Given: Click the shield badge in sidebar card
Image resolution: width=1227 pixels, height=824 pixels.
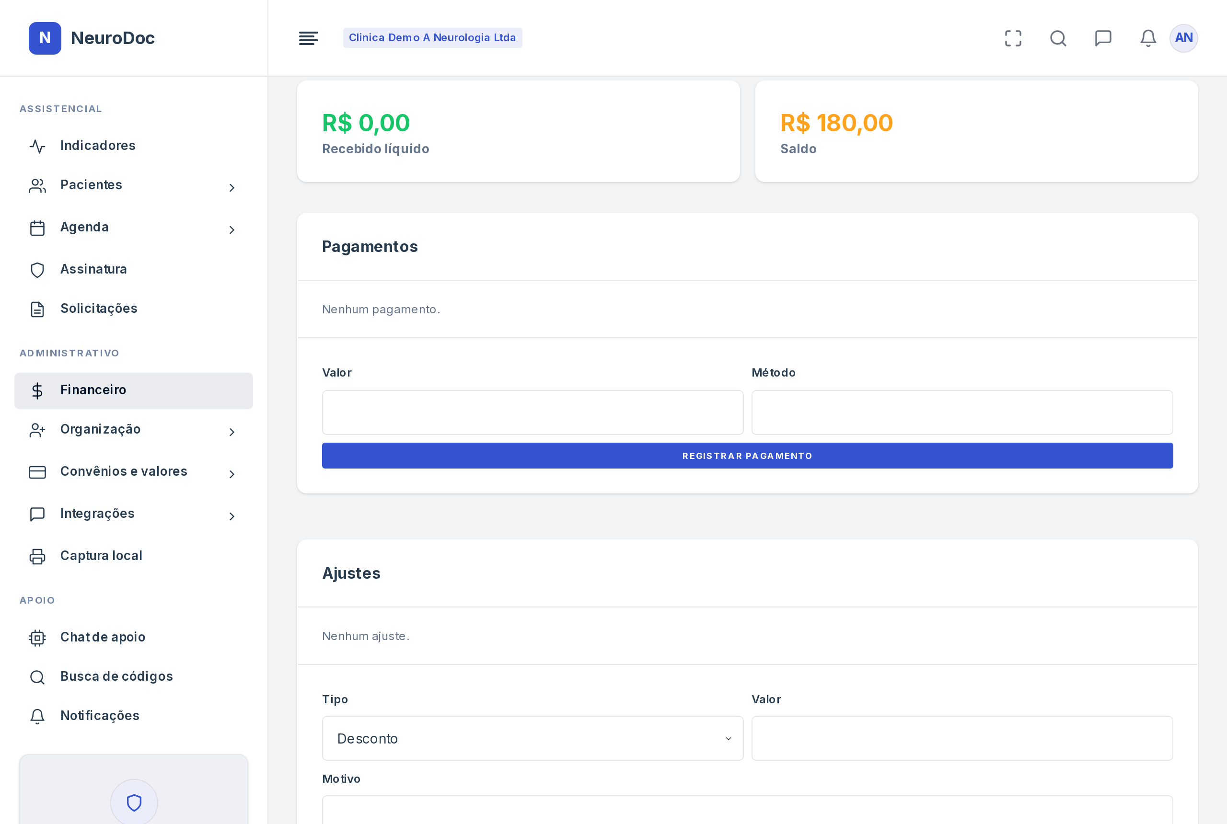Looking at the screenshot, I should (x=134, y=802).
